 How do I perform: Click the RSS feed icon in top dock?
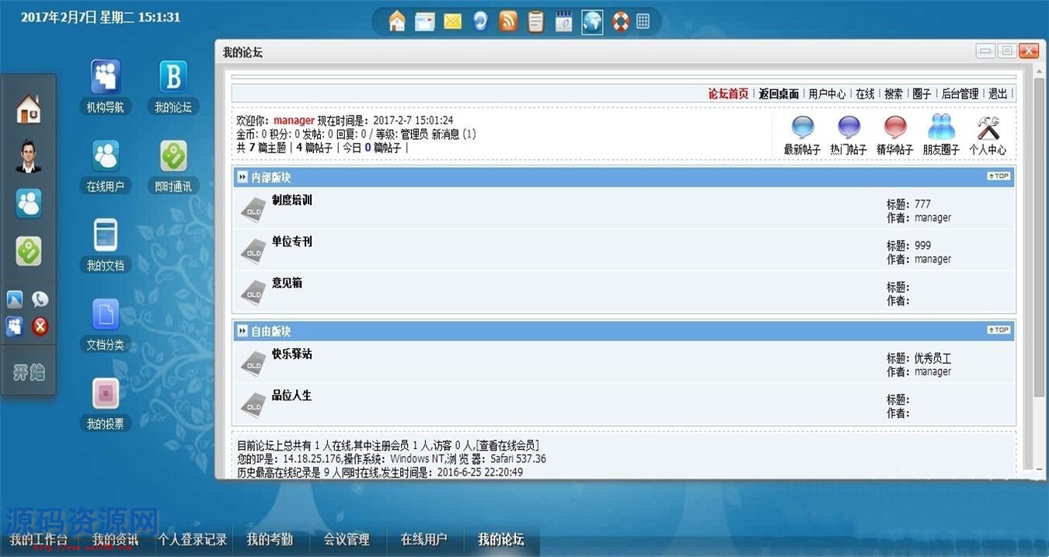508,22
